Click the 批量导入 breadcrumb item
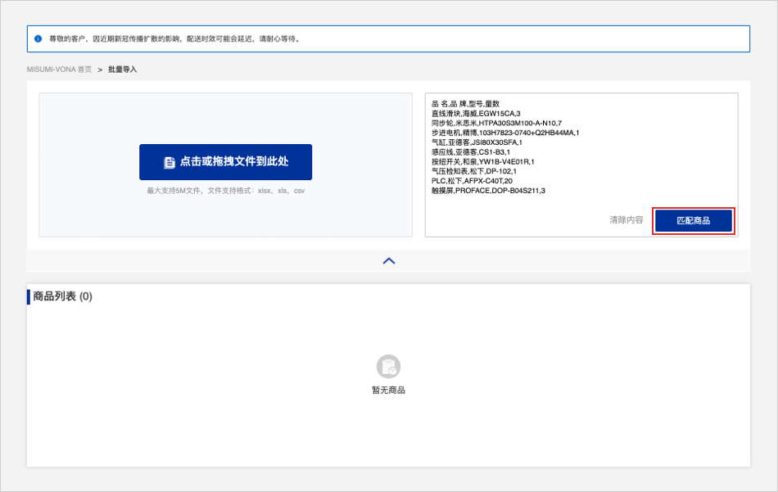Screen dimensions: 778x492 pos(122,70)
